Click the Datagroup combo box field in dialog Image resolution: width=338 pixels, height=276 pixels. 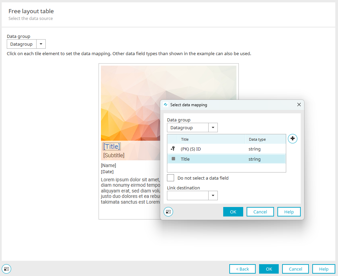point(188,128)
